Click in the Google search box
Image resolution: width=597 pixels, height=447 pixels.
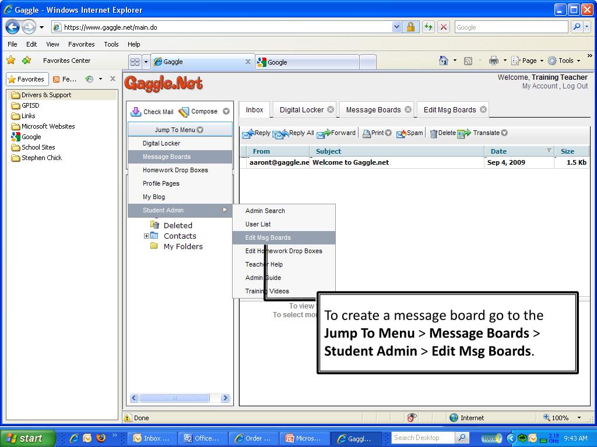511,27
